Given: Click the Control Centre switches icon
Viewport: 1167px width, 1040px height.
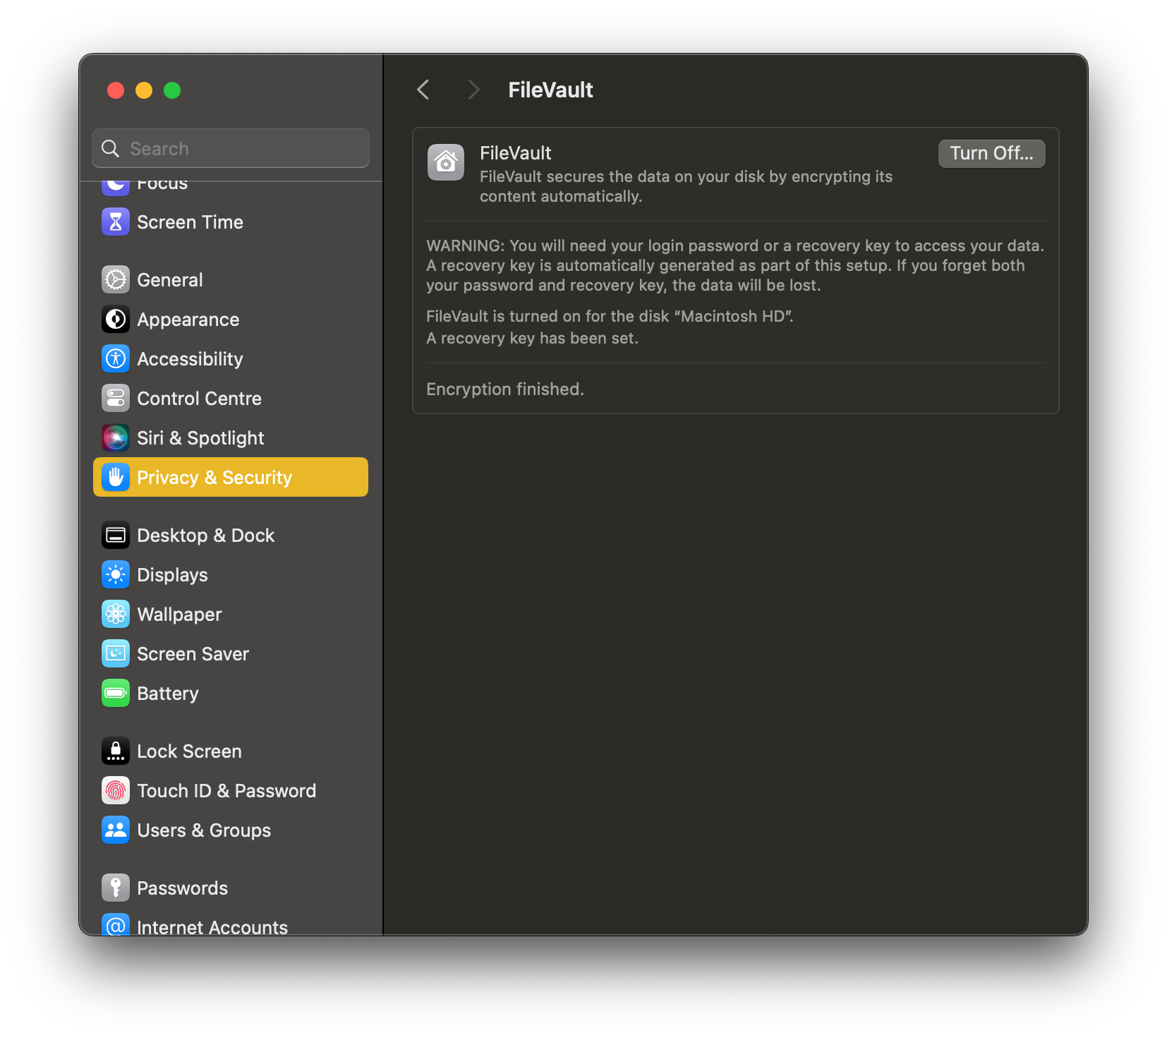Looking at the screenshot, I should pos(116,399).
